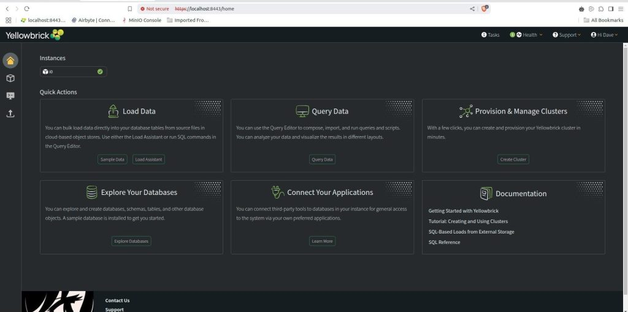This screenshot has height=312, width=628.
Task: Expand the Support dropdown
Action: [x=567, y=35]
